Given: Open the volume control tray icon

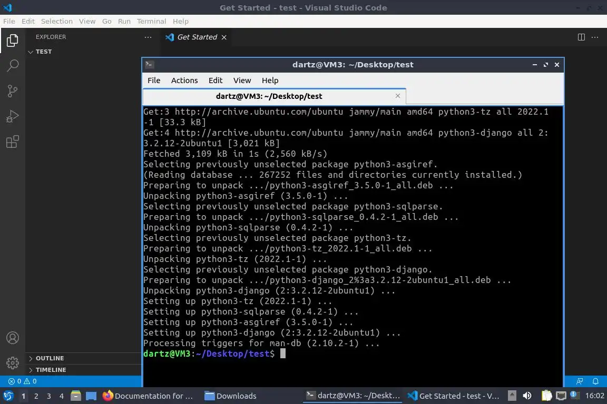Looking at the screenshot, I should [x=527, y=396].
